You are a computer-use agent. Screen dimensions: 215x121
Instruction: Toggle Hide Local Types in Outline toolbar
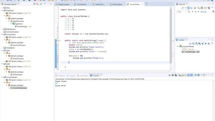[209, 44]
